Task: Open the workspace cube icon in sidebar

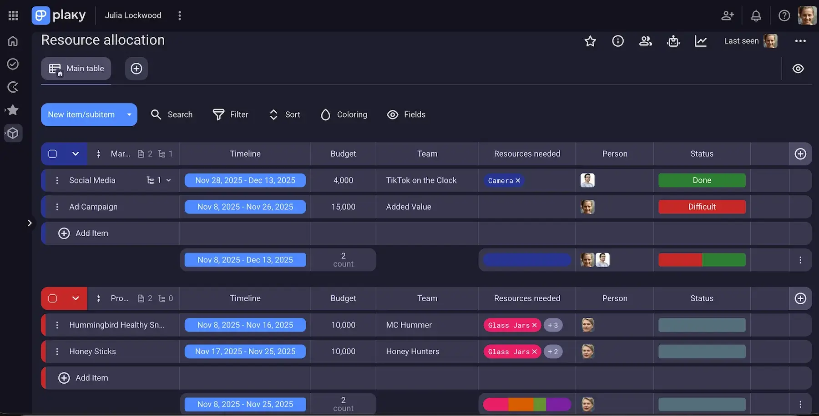Action: point(13,133)
